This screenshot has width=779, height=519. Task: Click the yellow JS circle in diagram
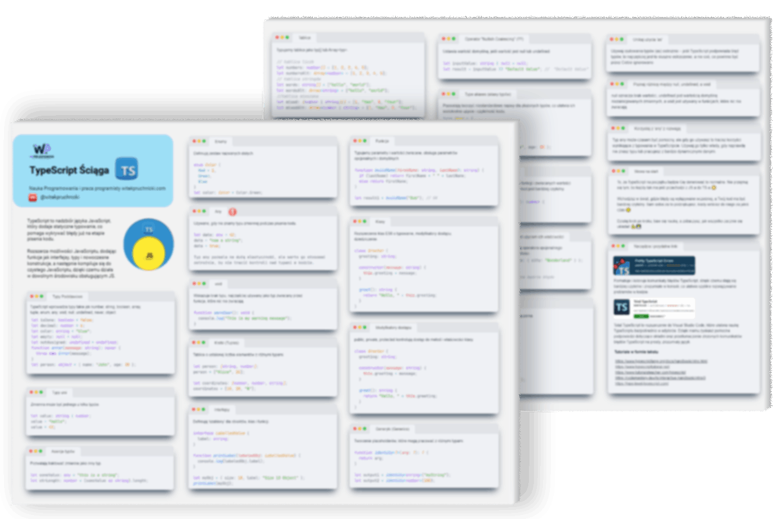coord(149,255)
